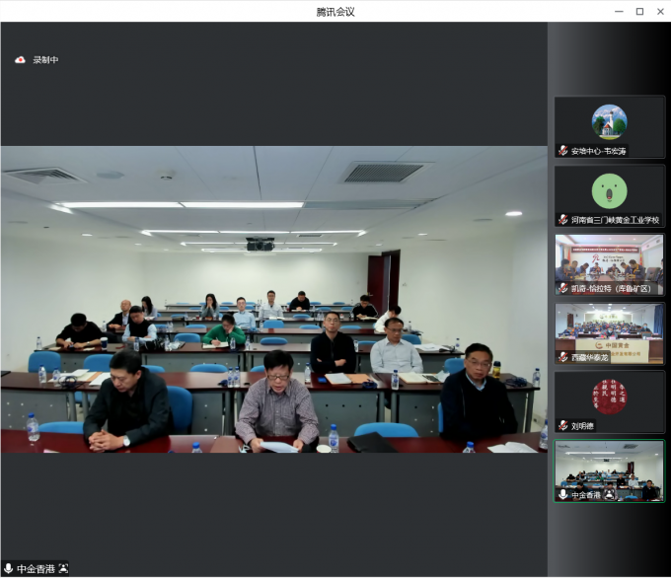Click the 安培中心-韦宏涛 name label
Viewport: 671px width, 578px height.
point(598,151)
